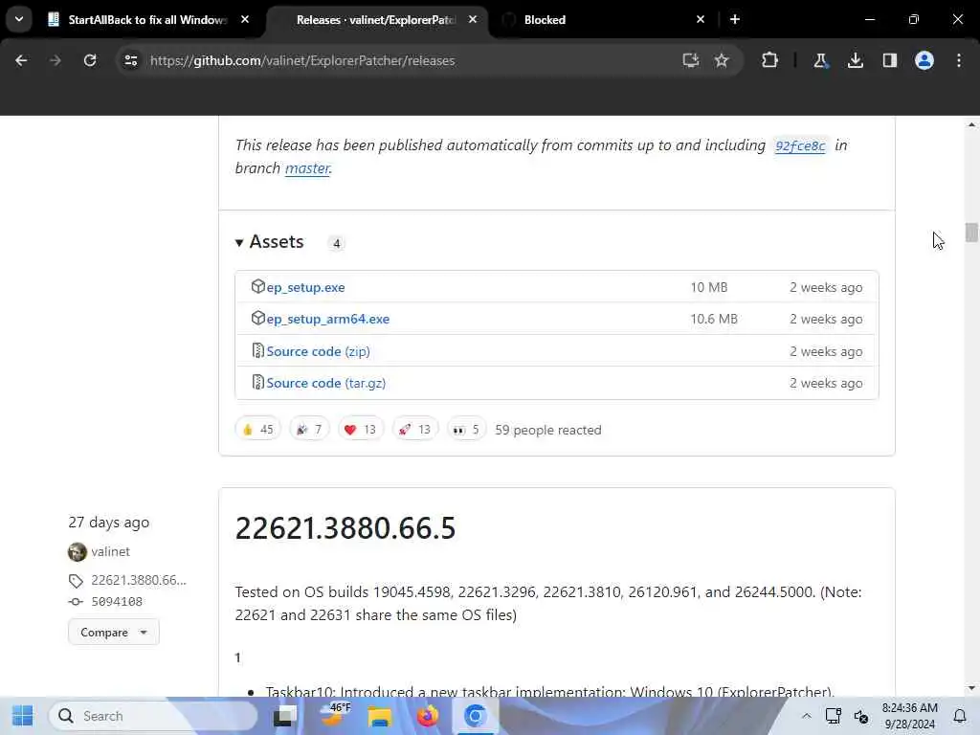Open site information icon in address bar
This screenshot has height=735, width=980.
[130, 60]
